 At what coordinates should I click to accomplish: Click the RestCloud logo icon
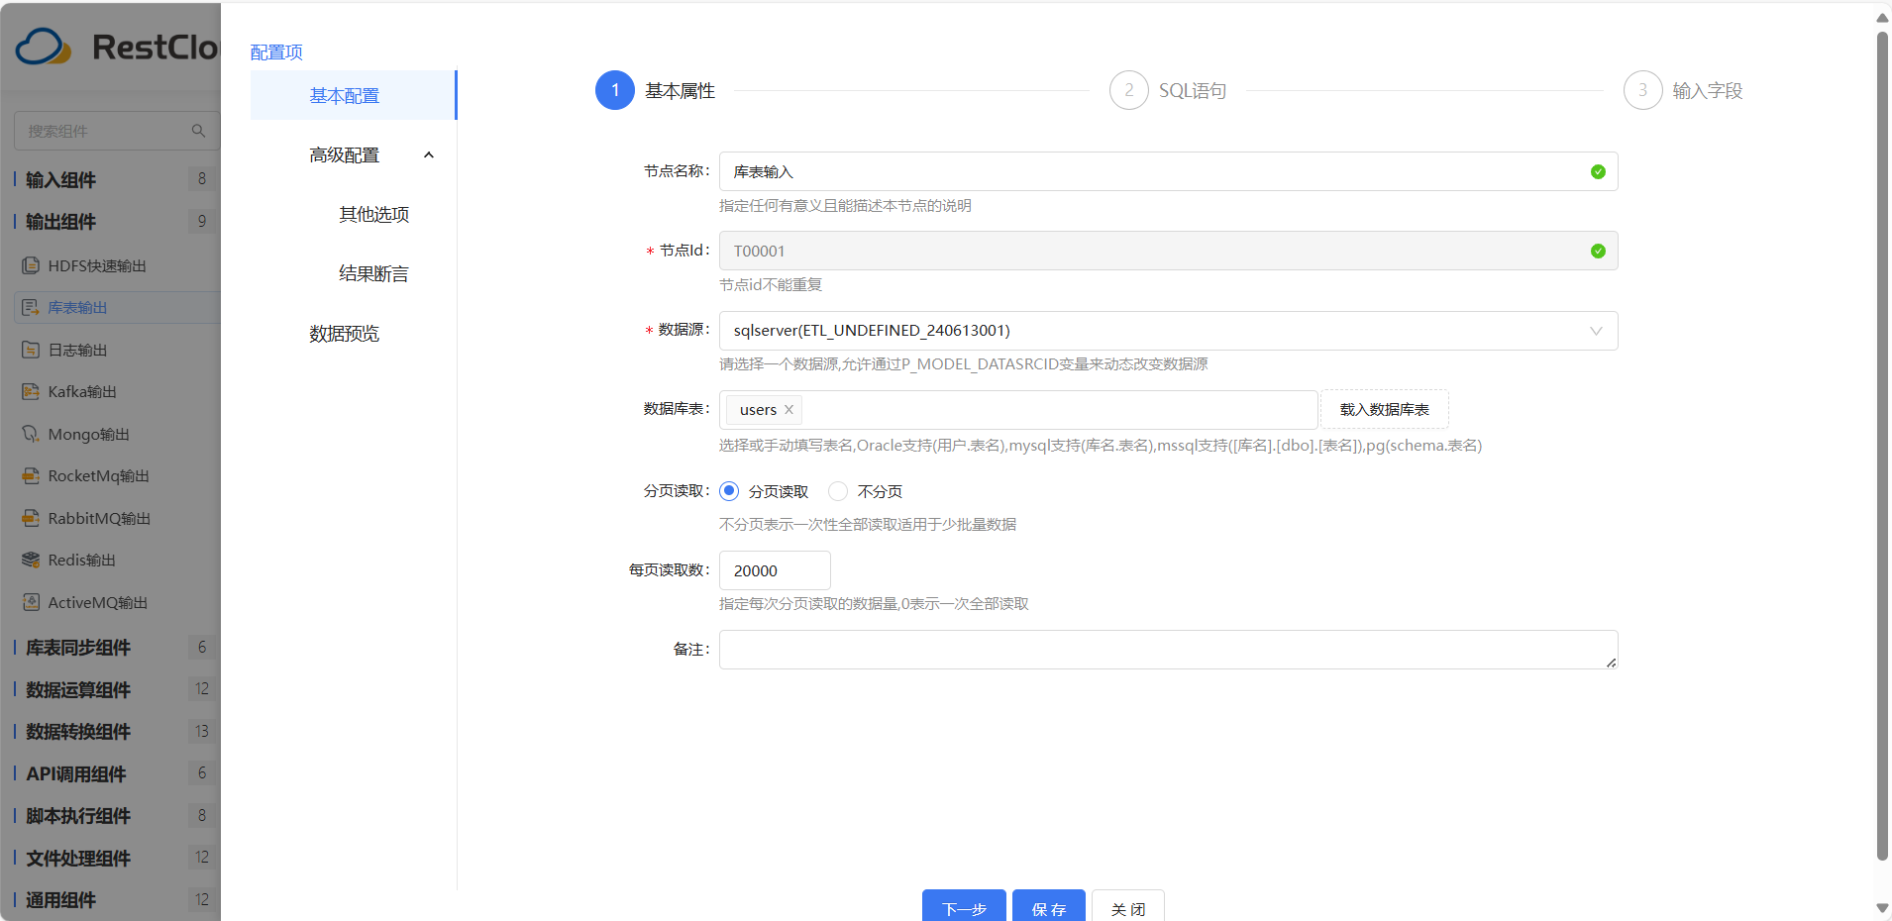click(x=44, y=47)
